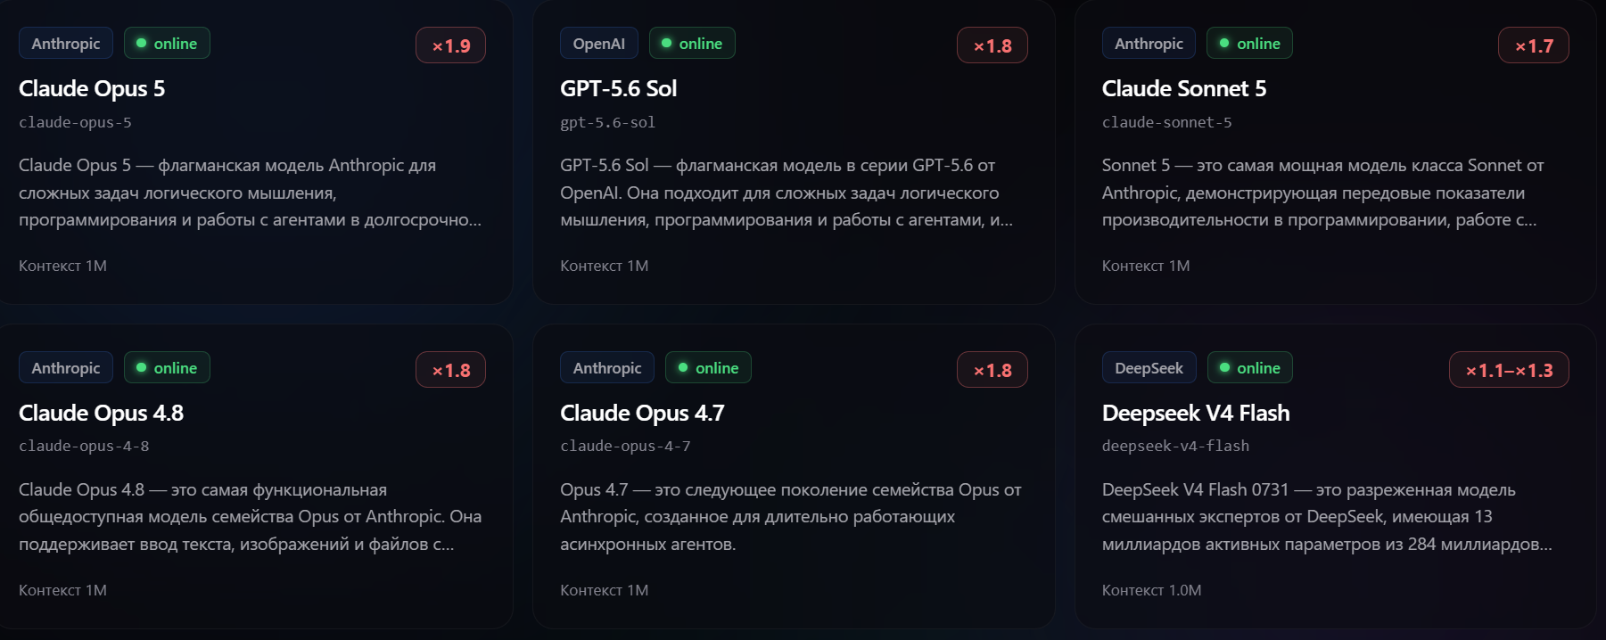Click the claude-opus-4-8 model ID text
Image resolution: width=1606 pixels, height=640 pixels.
pyautogui.click(x=84, y=446)
